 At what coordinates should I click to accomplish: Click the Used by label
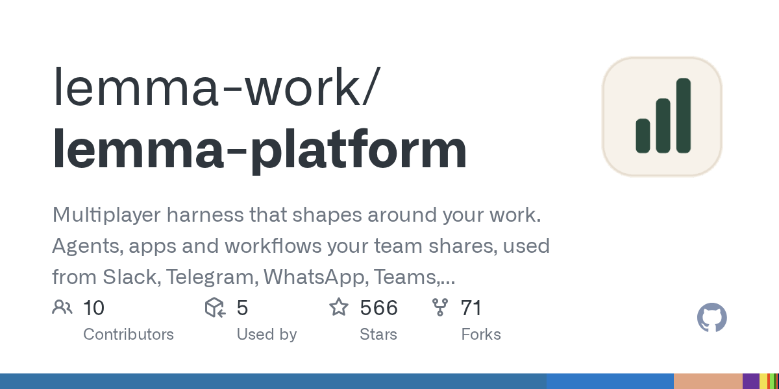pyautogui.click(x=267, y=335)
